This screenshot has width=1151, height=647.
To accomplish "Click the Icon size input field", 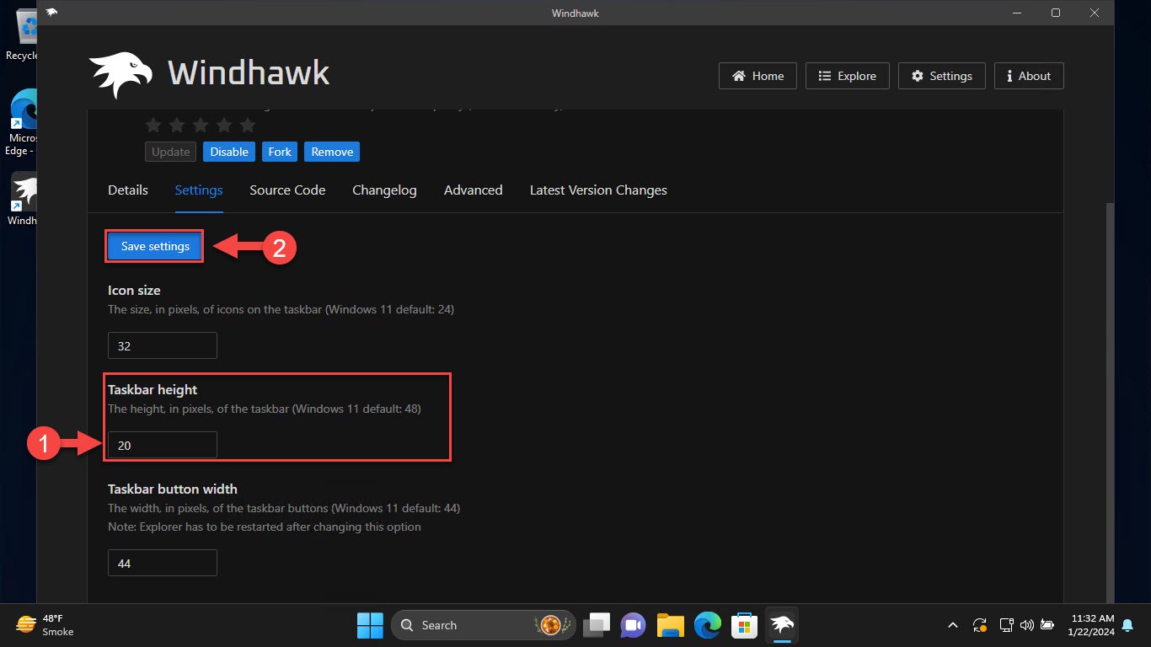I will click(163, 345).
